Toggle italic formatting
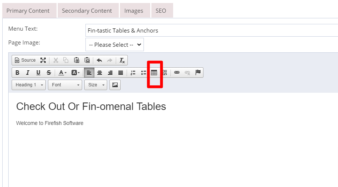The width and height of the screenshot is (338, 187). [x=28, y=73]
